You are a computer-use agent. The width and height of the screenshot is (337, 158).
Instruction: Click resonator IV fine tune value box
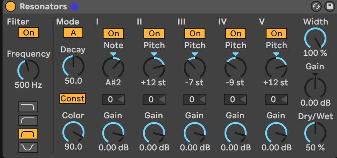pos(236,99)
